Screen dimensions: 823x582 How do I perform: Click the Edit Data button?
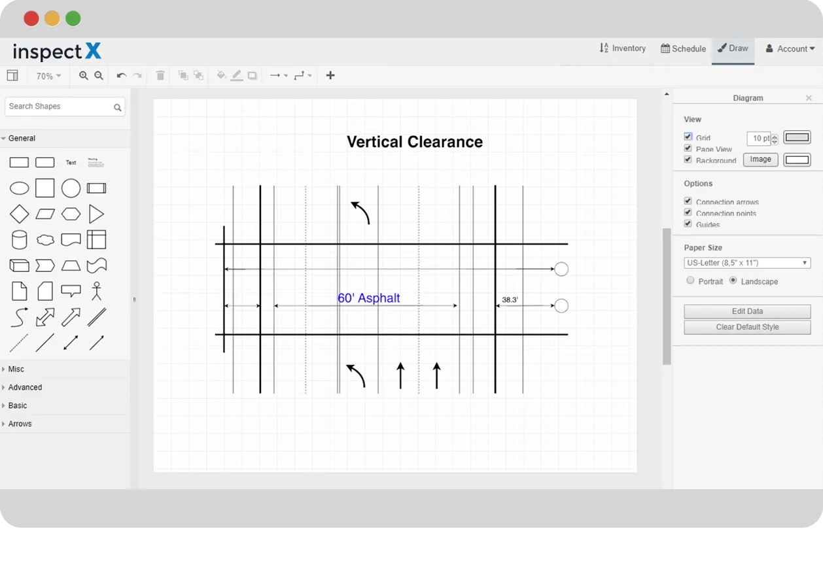[x=747, y=311]
